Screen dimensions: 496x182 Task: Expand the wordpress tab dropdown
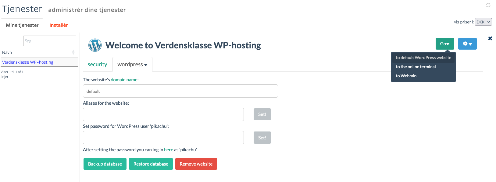(132, 64)
